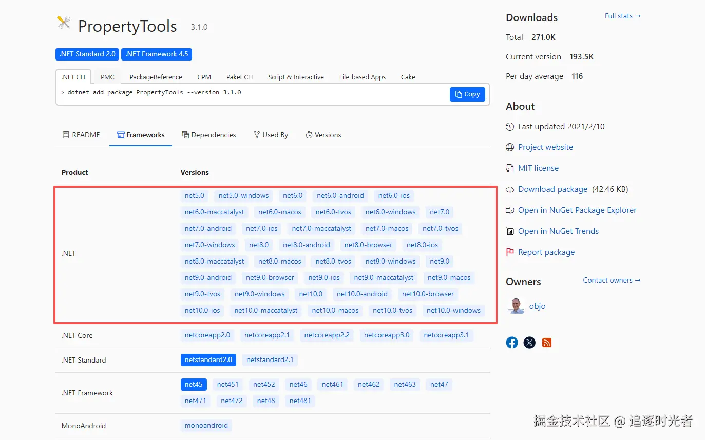The width and height of the screenshot is (705, 440).
Task: Click Open in NuGet Package Explorer link
Action: (x=577, y=210)
